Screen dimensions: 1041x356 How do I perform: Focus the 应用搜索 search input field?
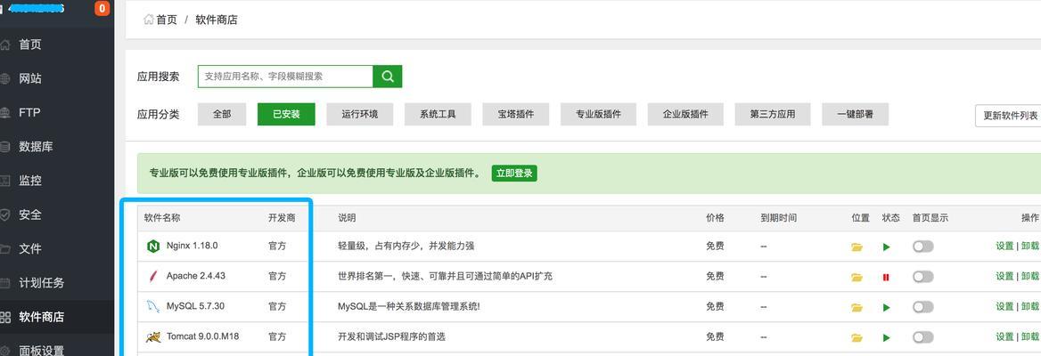[285, 77]
